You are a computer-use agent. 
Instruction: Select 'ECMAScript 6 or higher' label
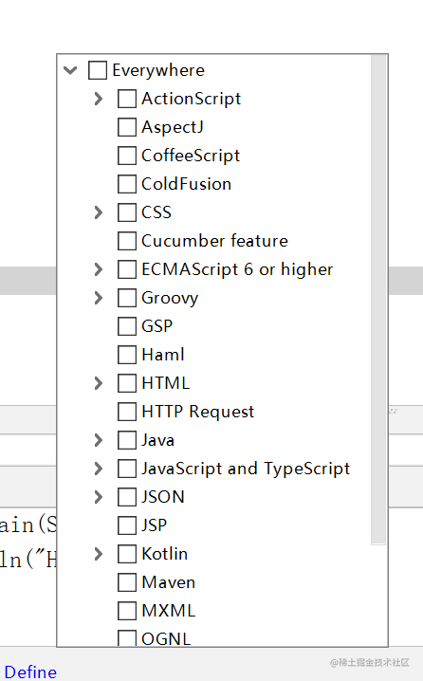tap(237, 269)
